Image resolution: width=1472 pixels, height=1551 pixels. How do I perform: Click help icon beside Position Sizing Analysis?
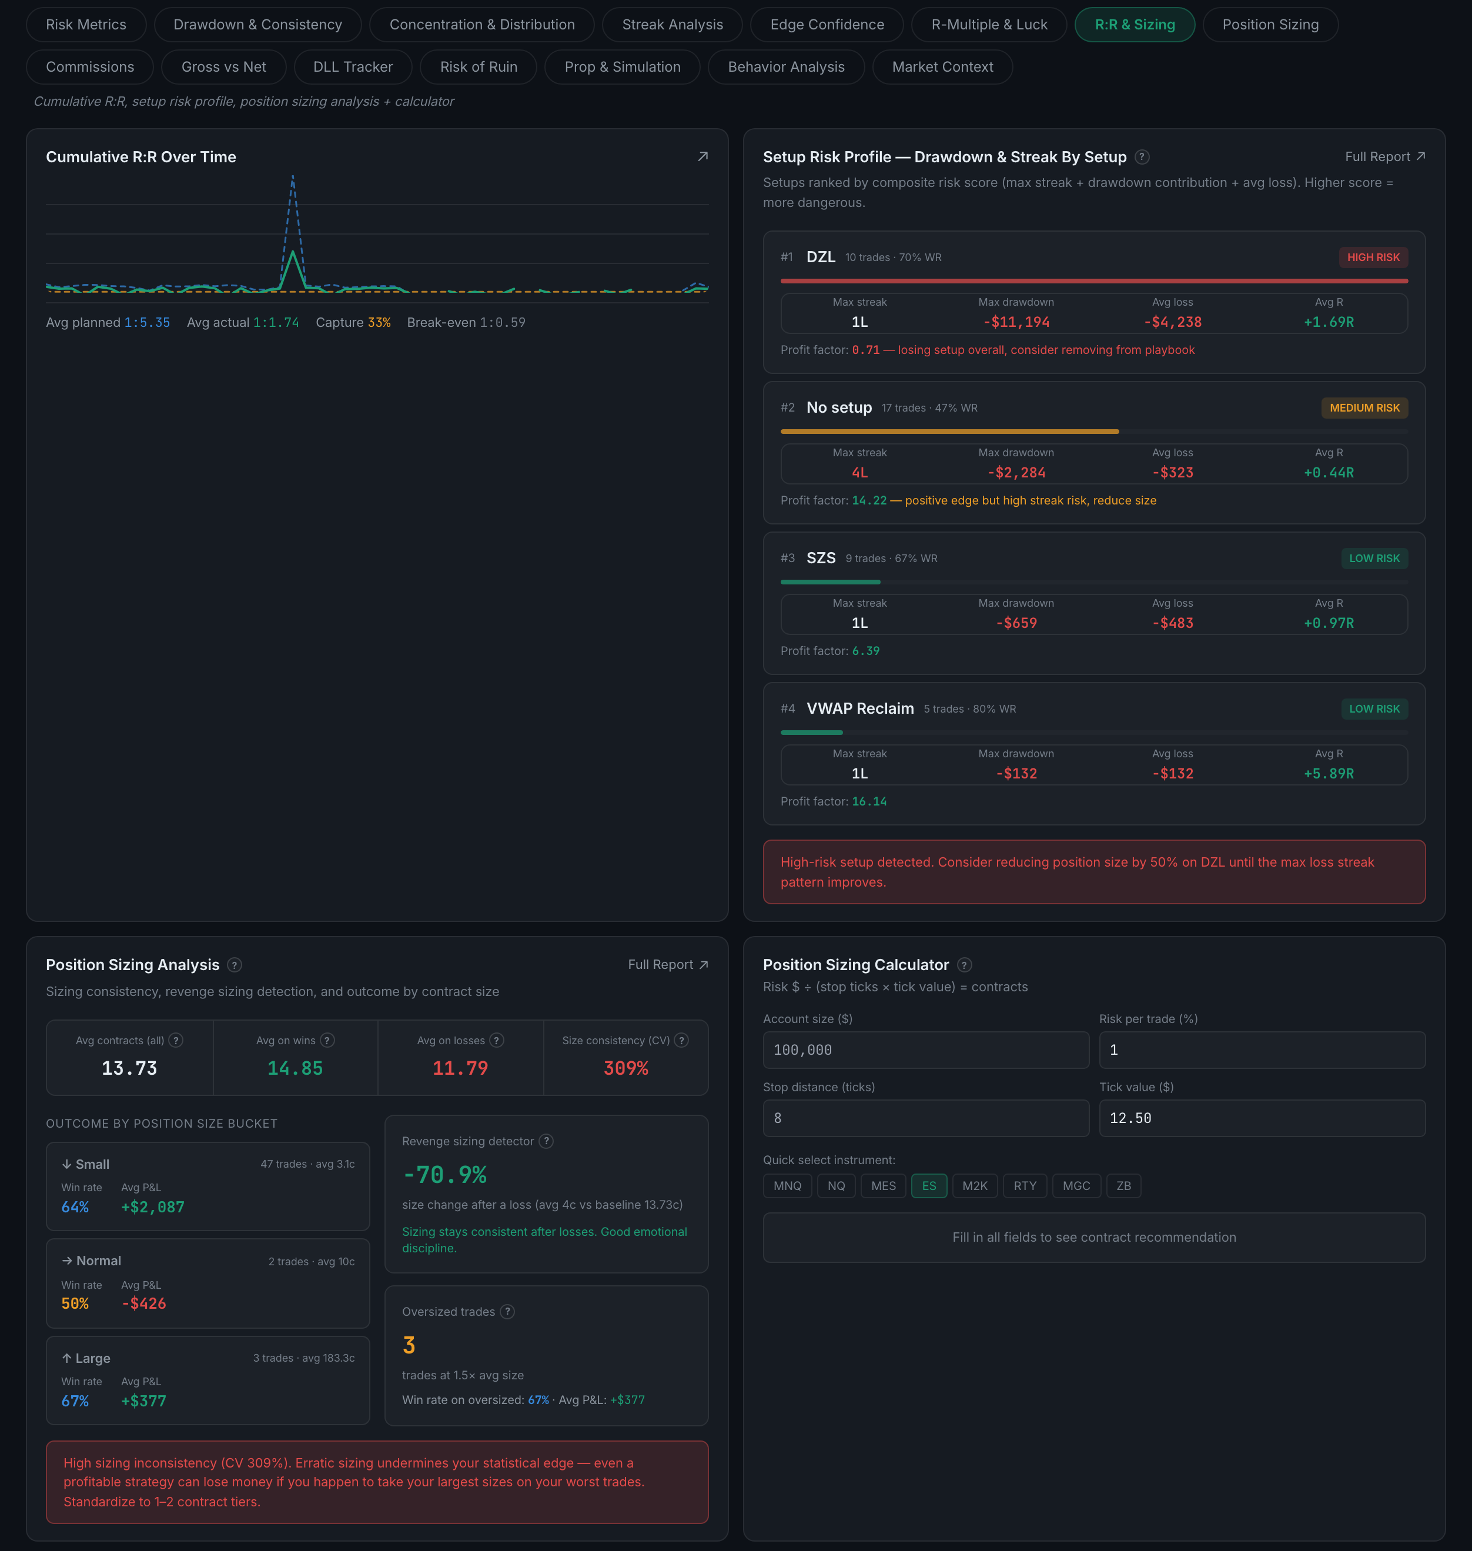tap(234, 965)
